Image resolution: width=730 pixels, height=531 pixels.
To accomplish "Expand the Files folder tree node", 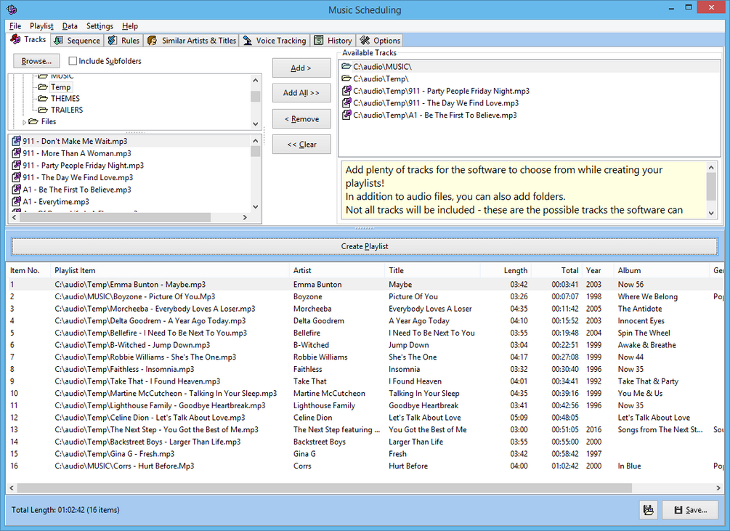I will pos(24,122).
